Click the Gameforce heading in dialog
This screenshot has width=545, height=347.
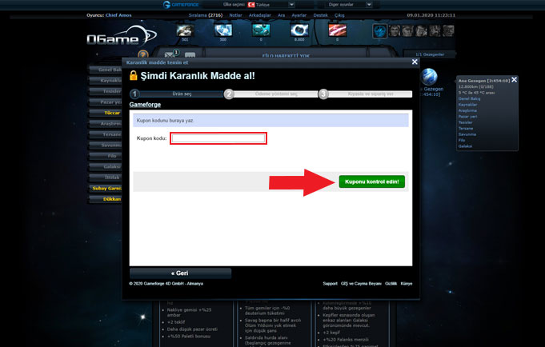click(x=145, y=105)
